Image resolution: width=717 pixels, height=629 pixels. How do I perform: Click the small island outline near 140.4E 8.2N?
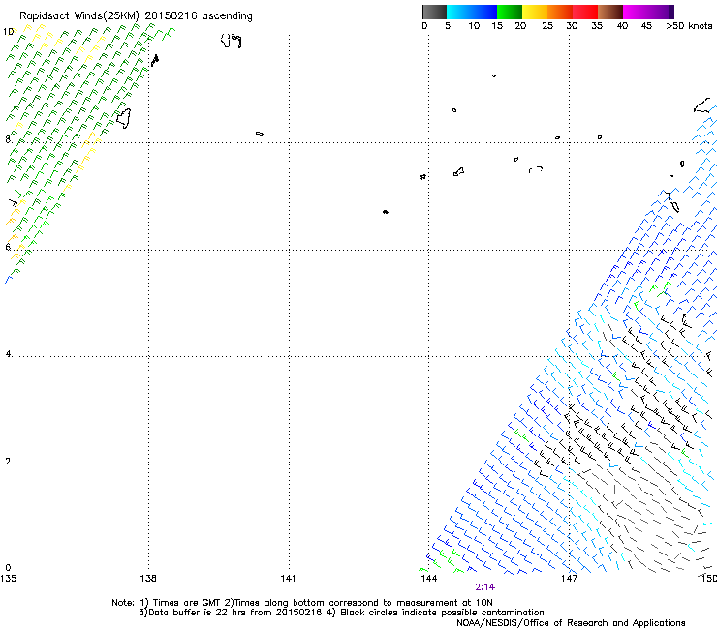(260, 134)
